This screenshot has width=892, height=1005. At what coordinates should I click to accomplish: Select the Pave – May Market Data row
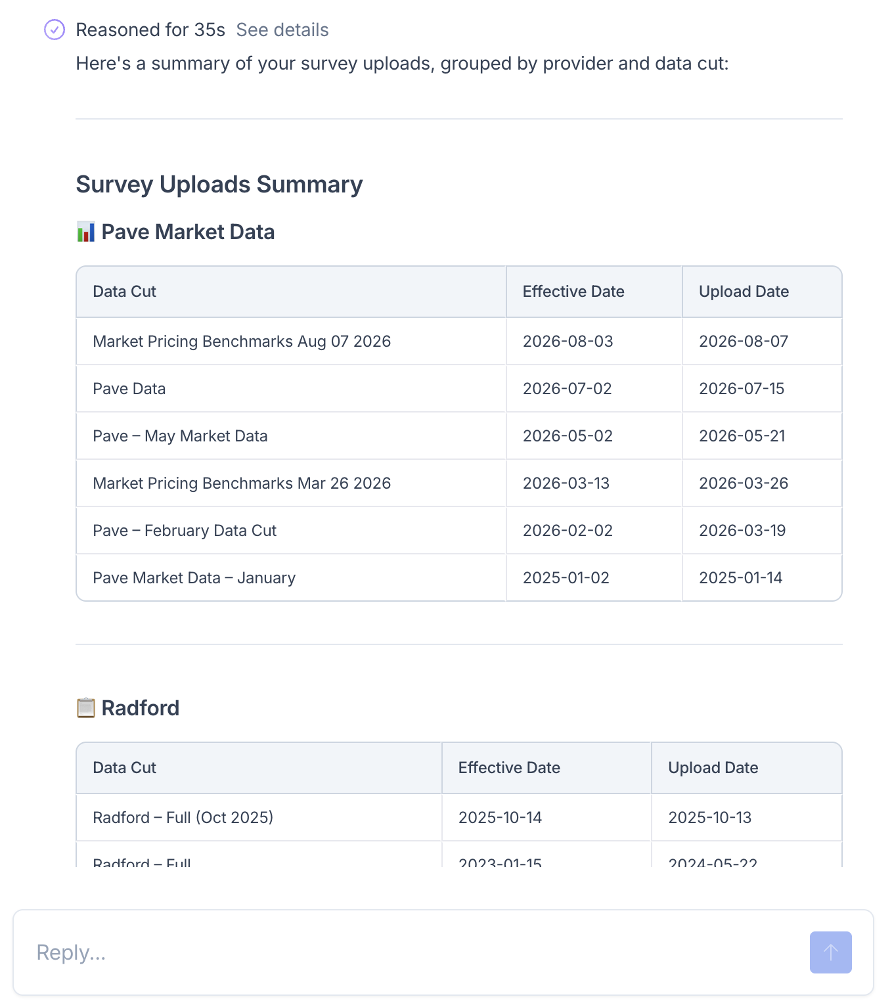459,436
